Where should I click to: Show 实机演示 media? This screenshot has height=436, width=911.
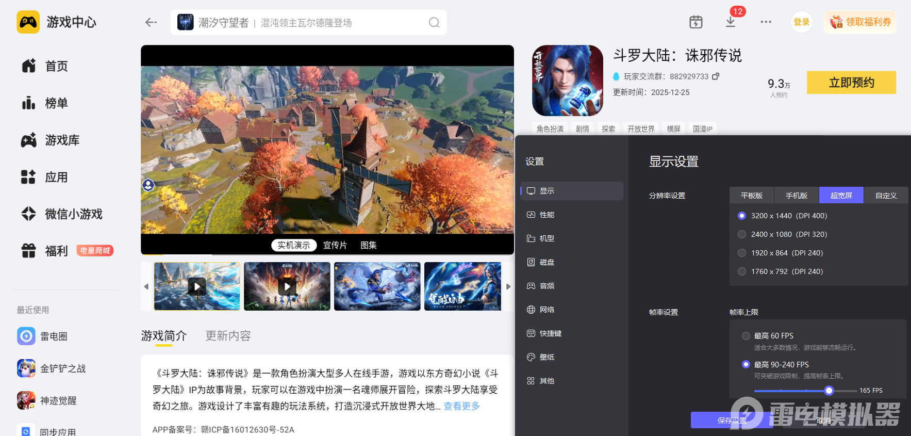[294, 245]
